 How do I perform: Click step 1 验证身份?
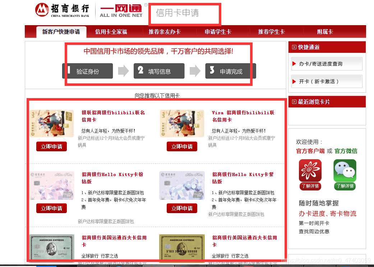pyautogui.click(x=88, y=71)
